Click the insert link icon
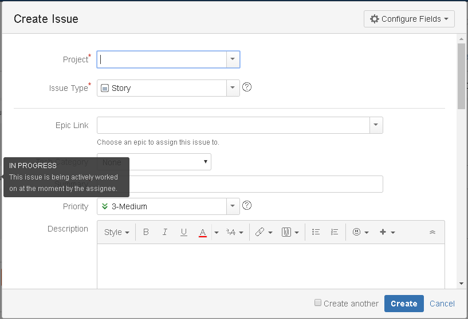 (x=260, y=232)
